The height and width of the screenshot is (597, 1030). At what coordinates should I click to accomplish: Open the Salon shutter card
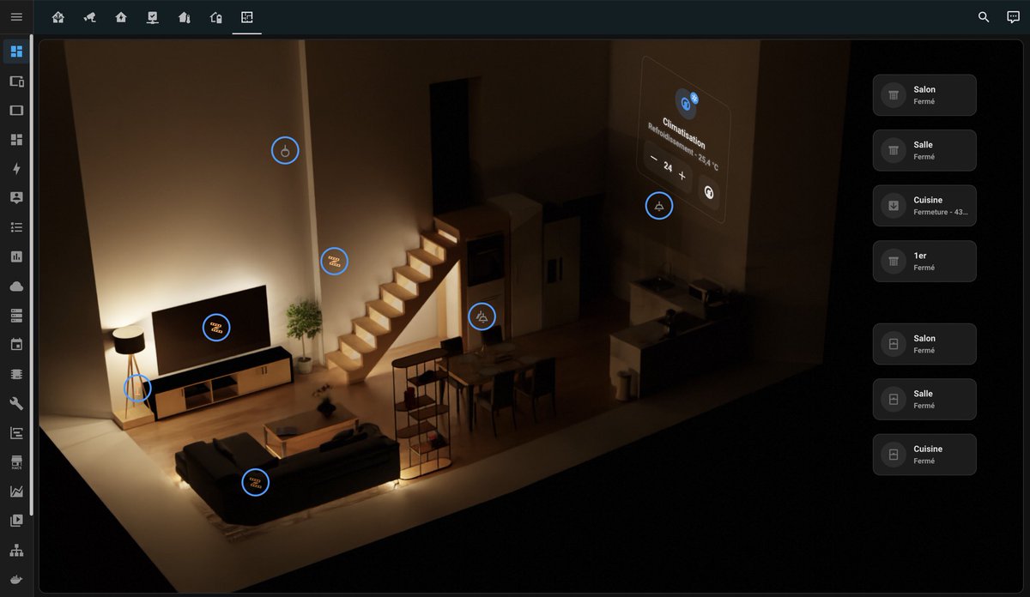point(924,94)
